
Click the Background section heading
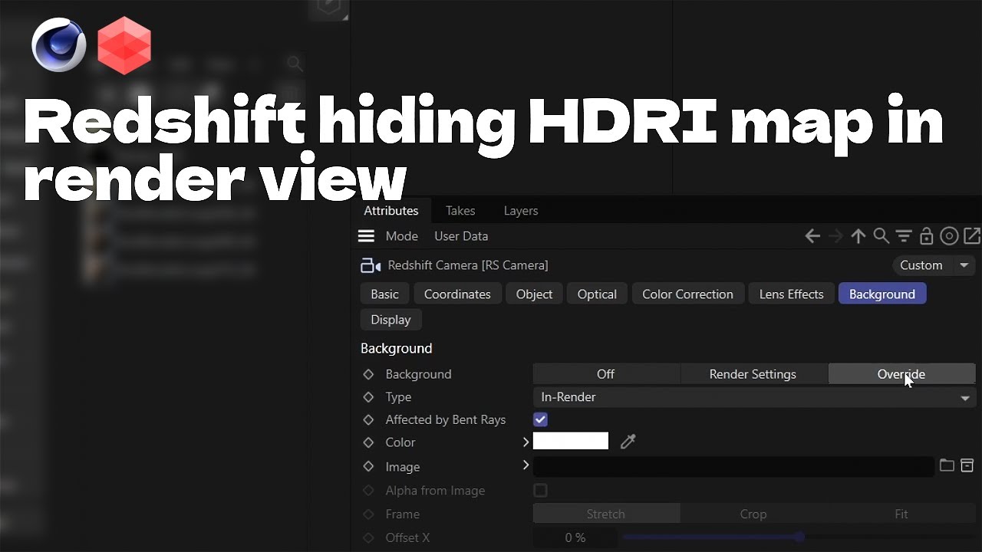pyautogui.click(x=397, y=348)
